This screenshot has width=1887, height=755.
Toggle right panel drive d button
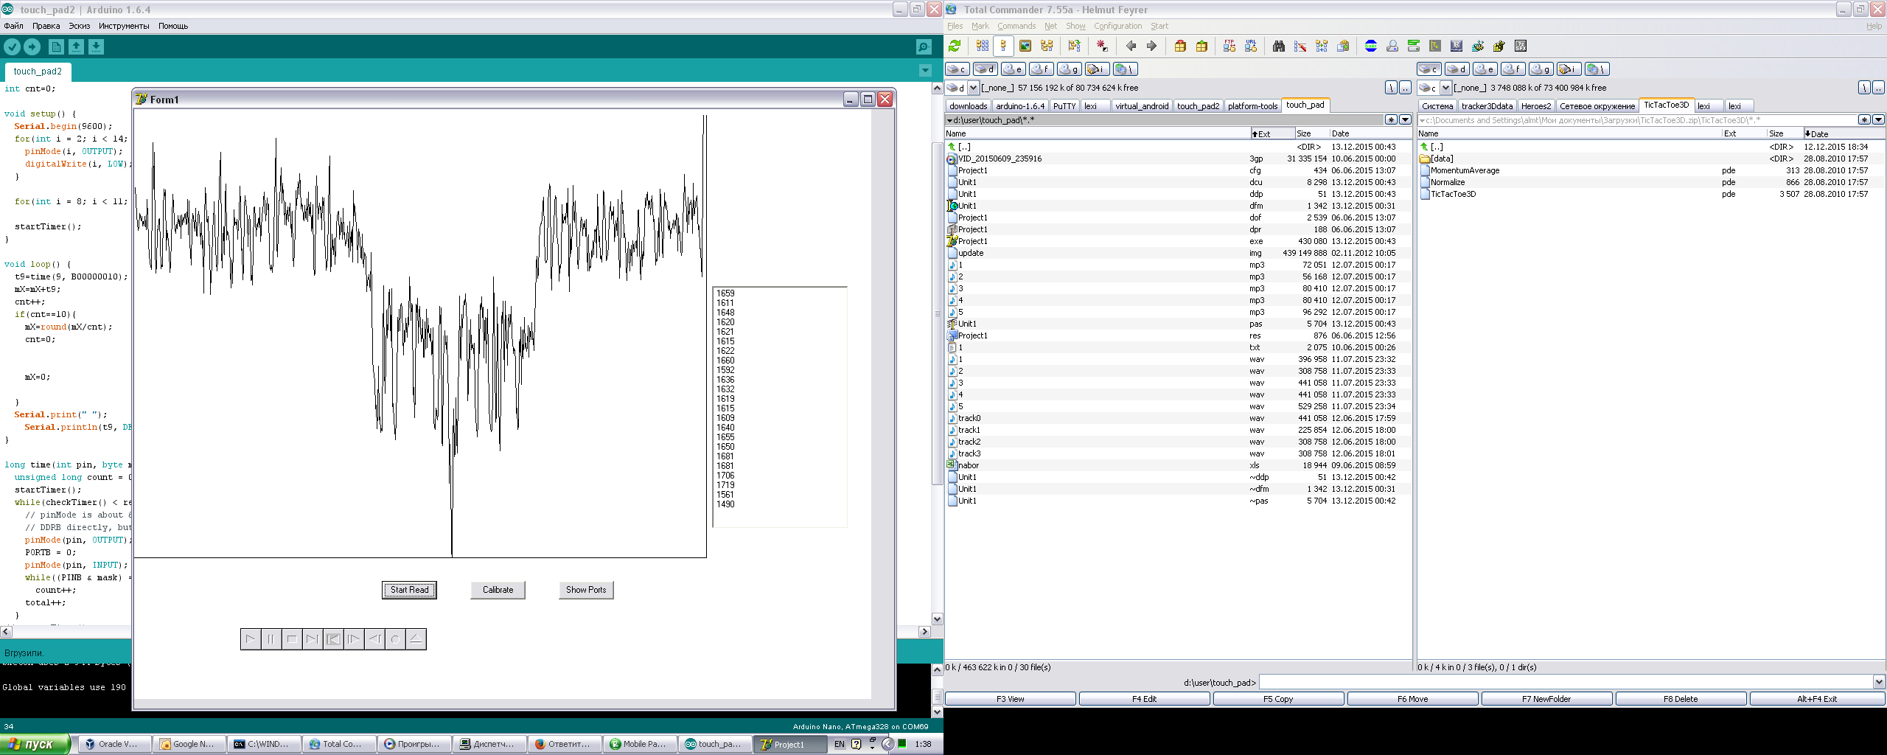1457,69
